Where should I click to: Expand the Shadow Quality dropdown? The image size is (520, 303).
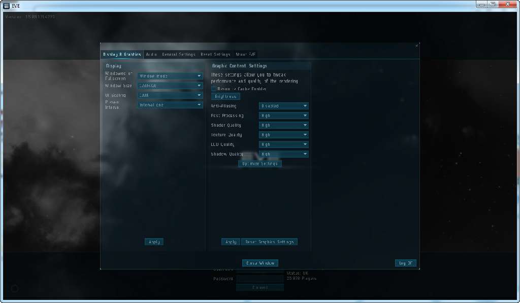click(x=283, y=154)
